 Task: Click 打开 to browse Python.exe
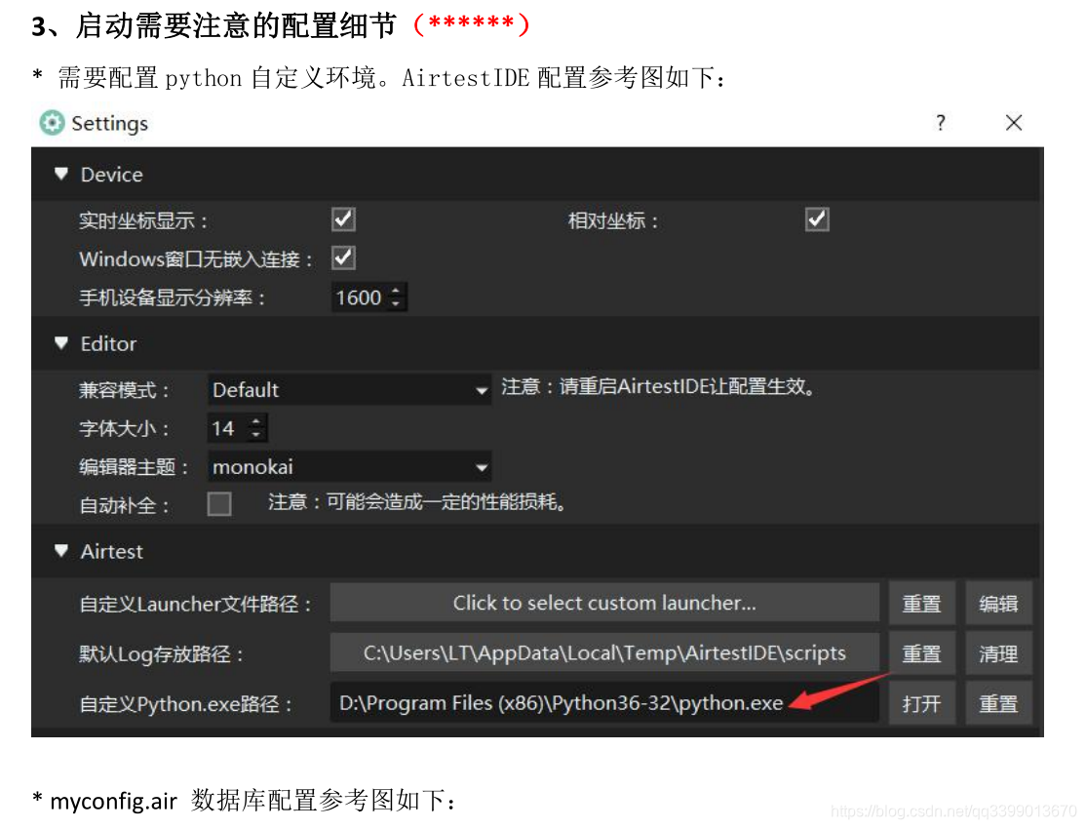[x=922, y=703]
